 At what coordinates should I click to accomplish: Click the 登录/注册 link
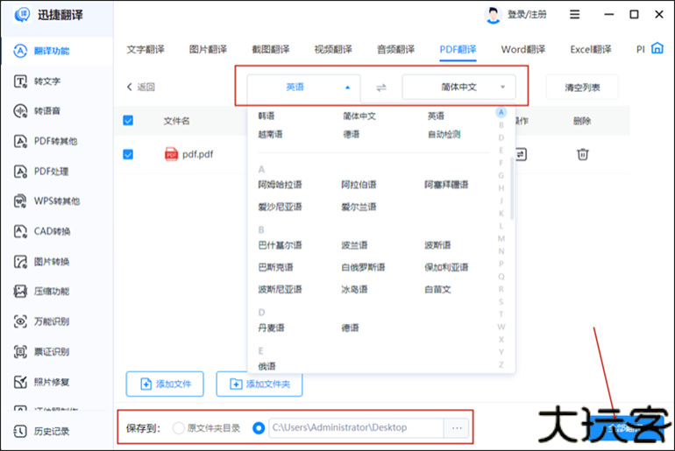527,15
